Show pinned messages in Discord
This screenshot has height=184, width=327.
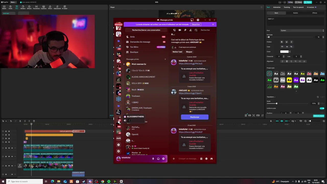(185, 30)
